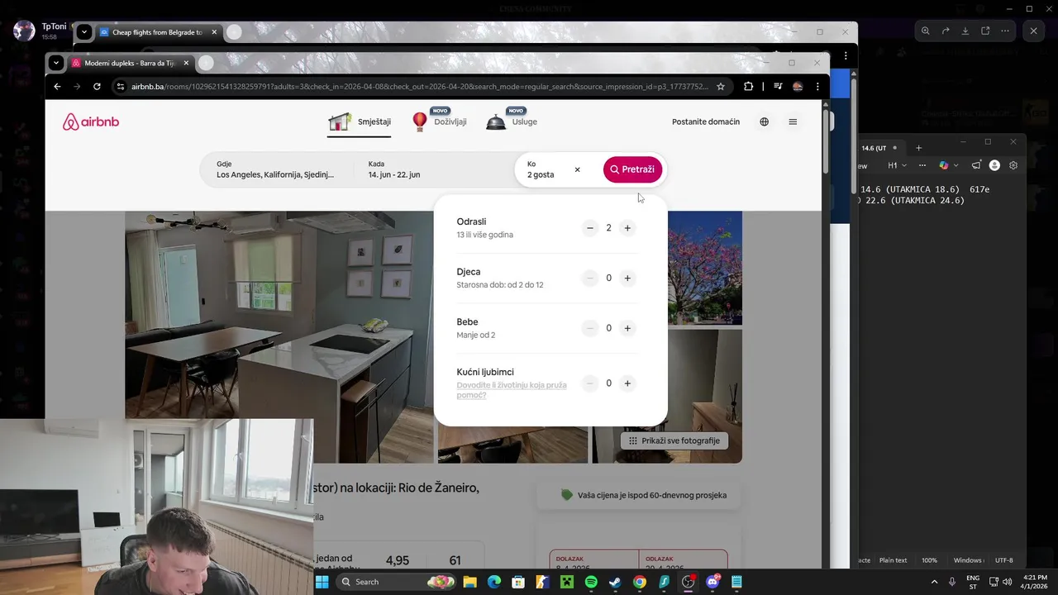Open the Usluge tab

(x=512, y=122)
